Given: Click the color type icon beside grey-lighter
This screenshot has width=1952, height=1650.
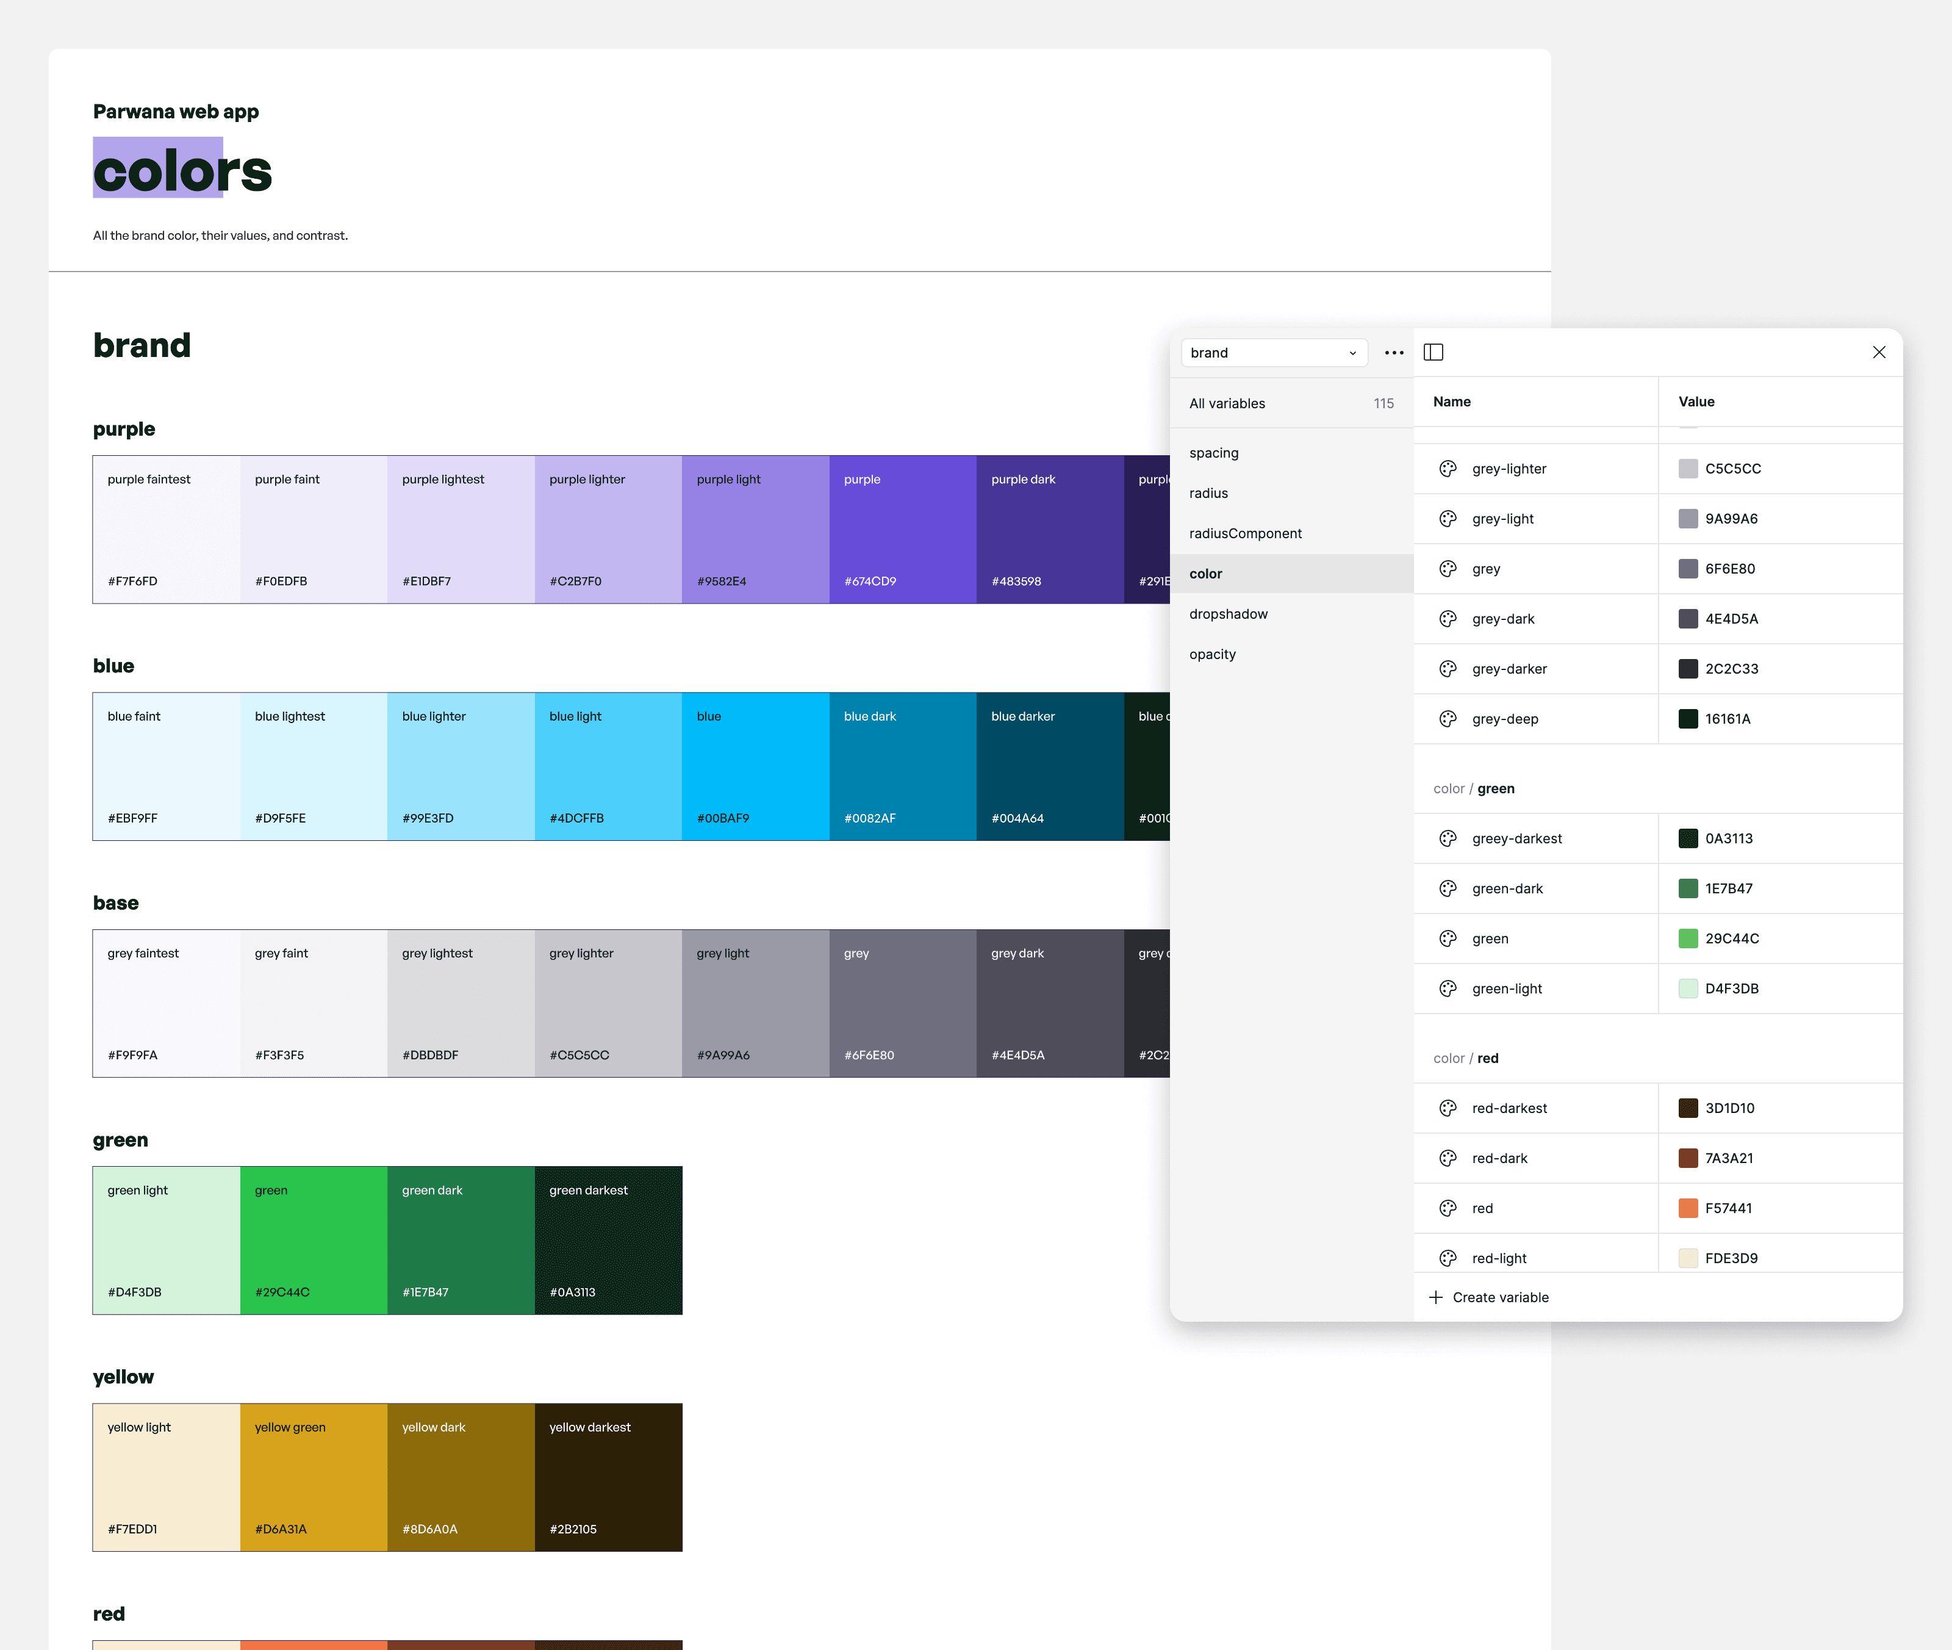Looking at the screenshot, I should pyautogui.click(x=1448, y=469).
